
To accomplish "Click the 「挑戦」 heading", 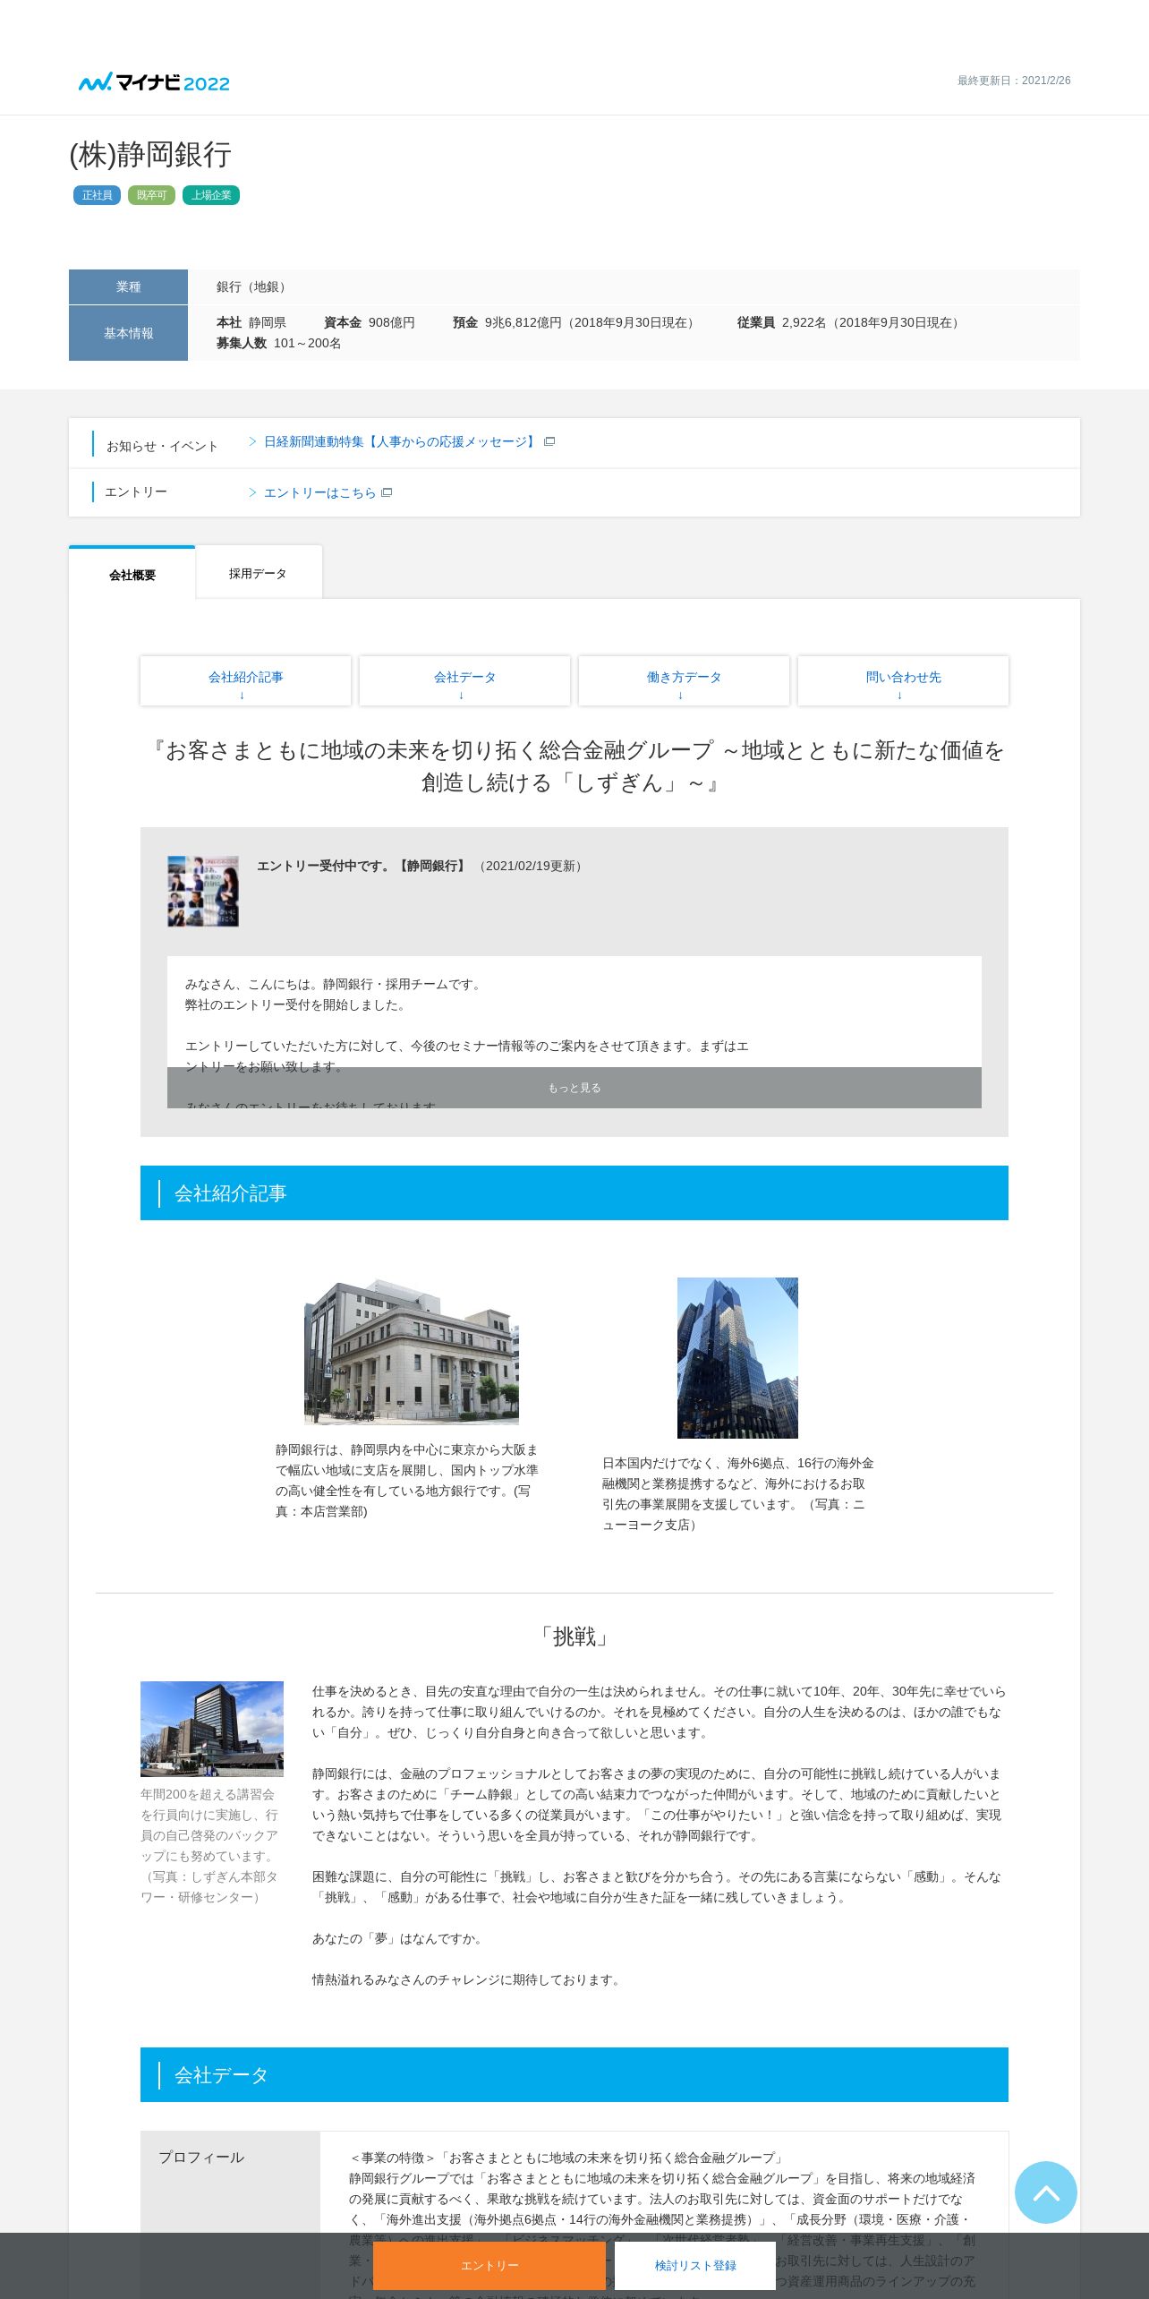I will (574, 1637).
